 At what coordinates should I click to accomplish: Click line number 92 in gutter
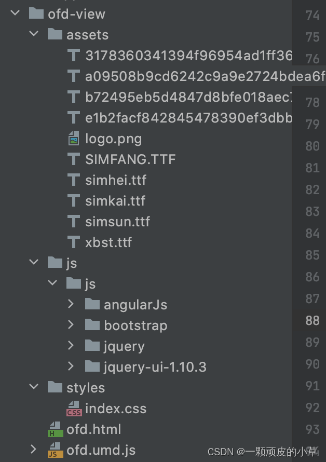coord(313,408)
